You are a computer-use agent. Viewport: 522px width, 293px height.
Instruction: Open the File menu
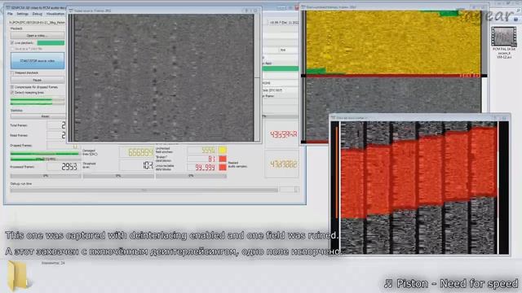tap(10, 14)
